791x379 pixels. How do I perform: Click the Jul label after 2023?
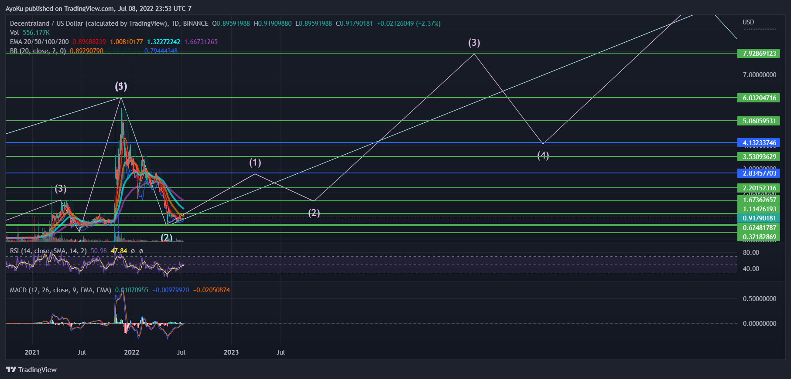pyautogui.click(x=281, y=352)
